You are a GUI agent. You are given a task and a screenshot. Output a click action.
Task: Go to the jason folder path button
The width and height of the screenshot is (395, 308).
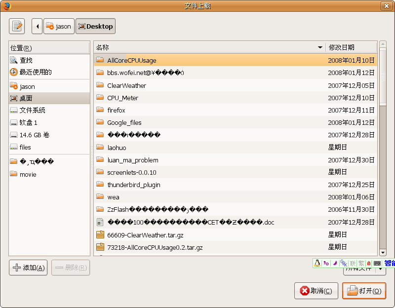[59, 26]
